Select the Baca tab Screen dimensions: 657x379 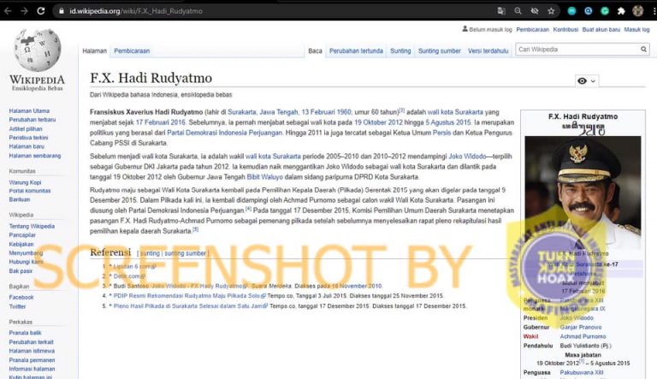(x=315, y=50)
